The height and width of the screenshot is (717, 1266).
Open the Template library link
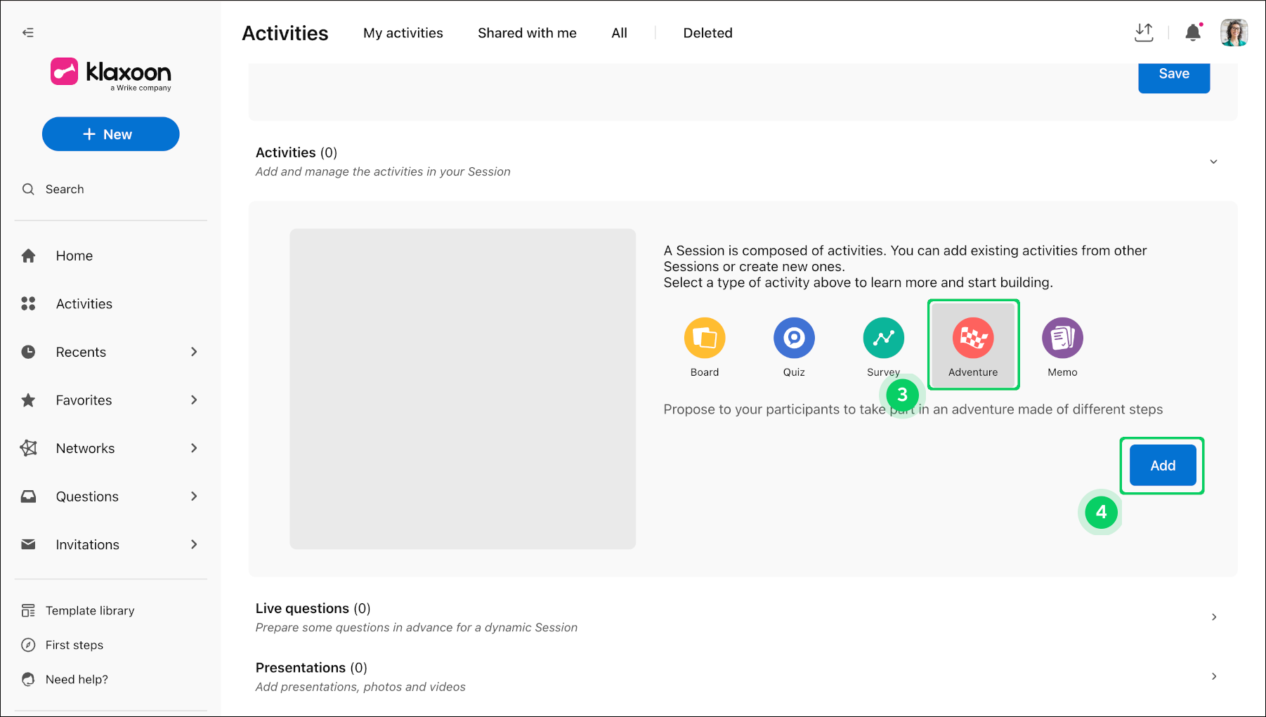tap(90, 611)
